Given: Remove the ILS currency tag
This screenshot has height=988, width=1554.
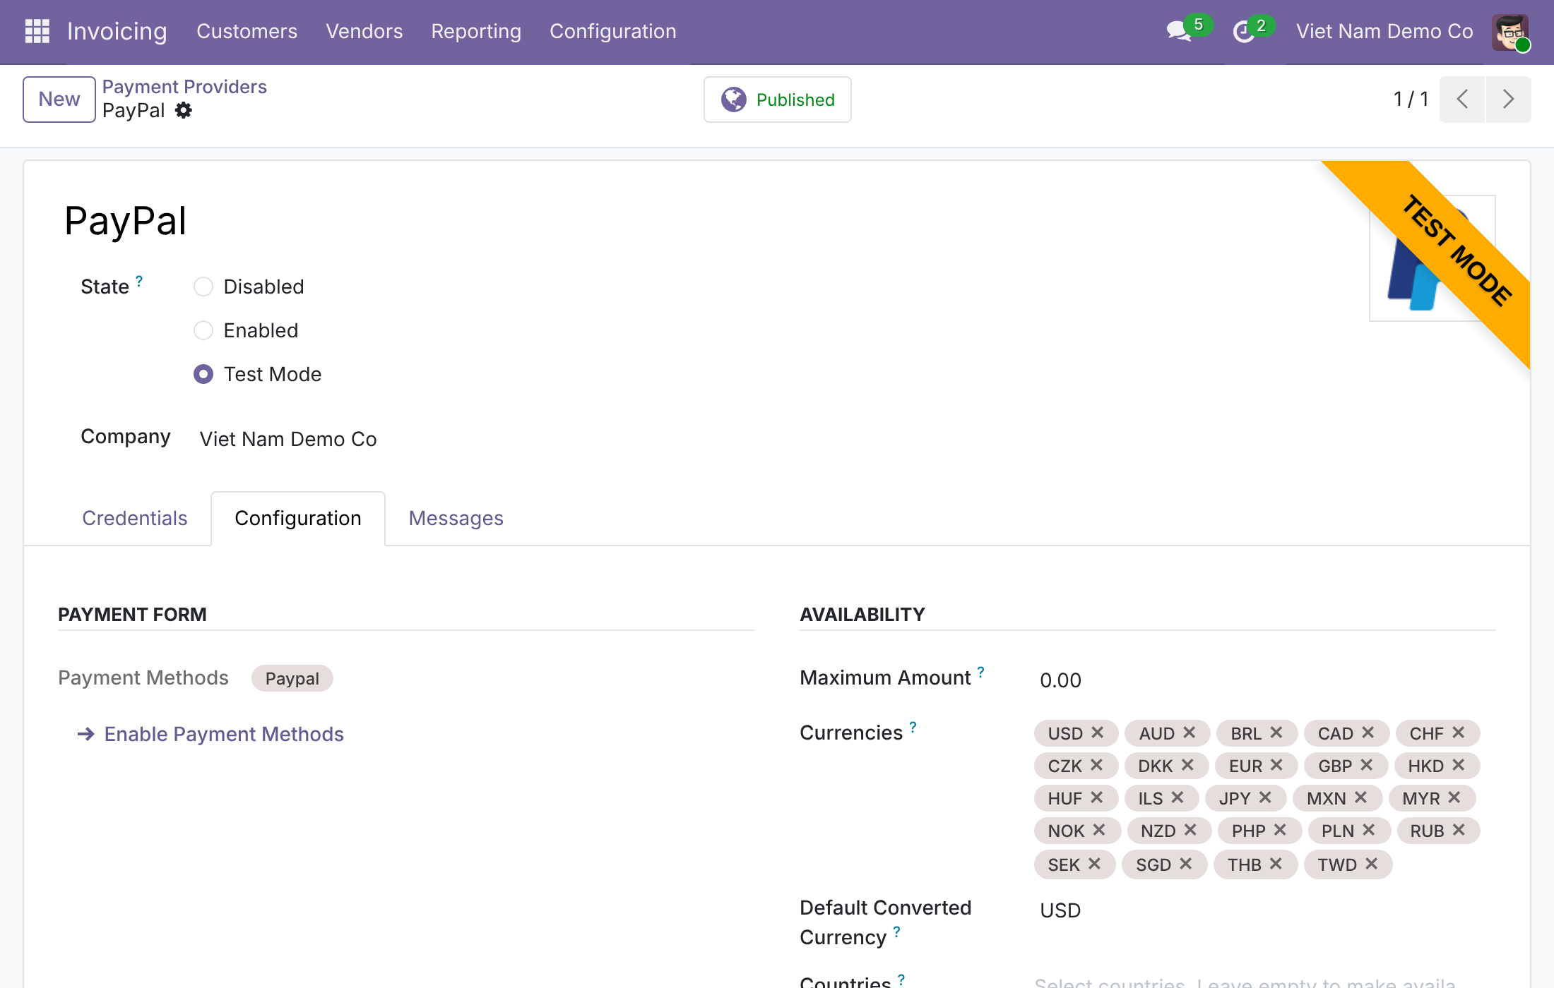Looking at the screenshot, I should pos(1178,797).
